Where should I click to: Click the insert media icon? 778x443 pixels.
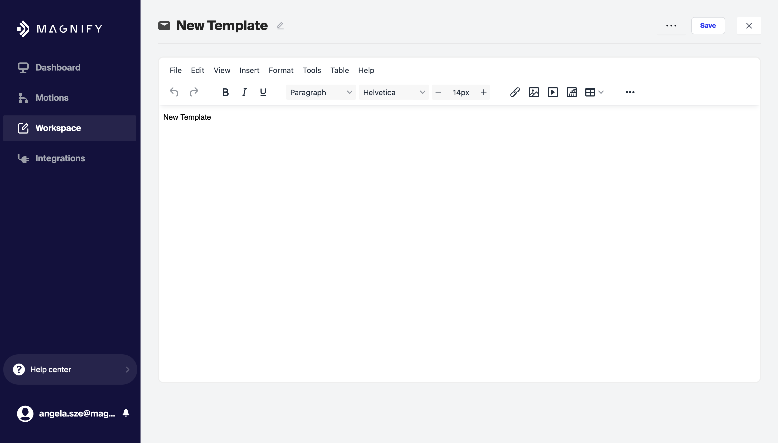(x=553, y=92)
